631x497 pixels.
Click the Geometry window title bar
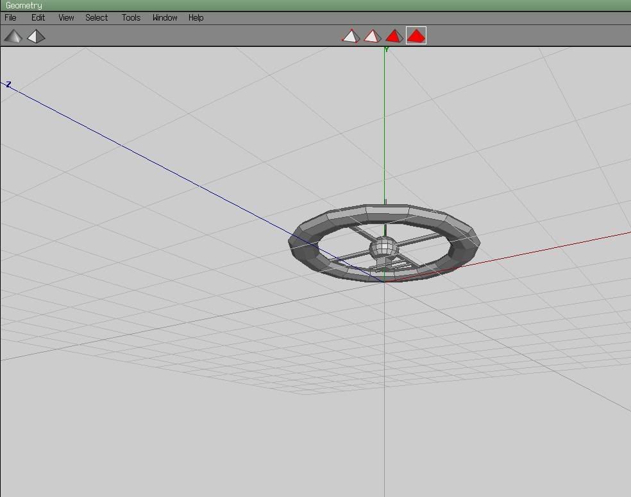click(315, 6)
